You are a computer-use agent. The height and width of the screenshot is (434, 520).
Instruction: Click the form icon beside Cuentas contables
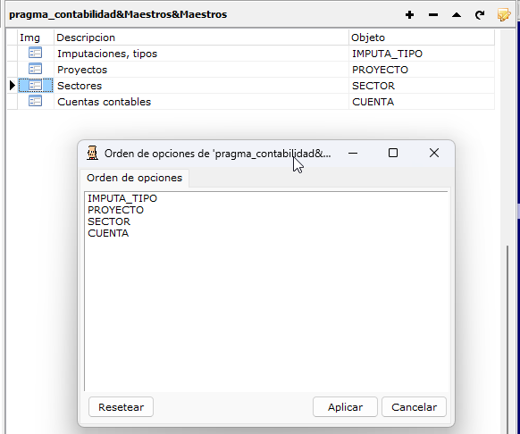(35, 101)
